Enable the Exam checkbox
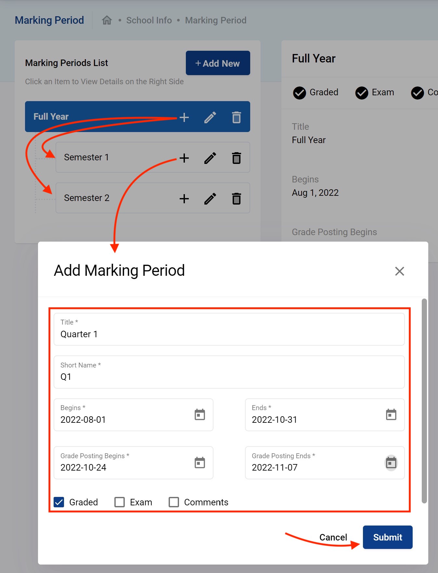The height and width of the screenshot is (573, 438). 120,502
